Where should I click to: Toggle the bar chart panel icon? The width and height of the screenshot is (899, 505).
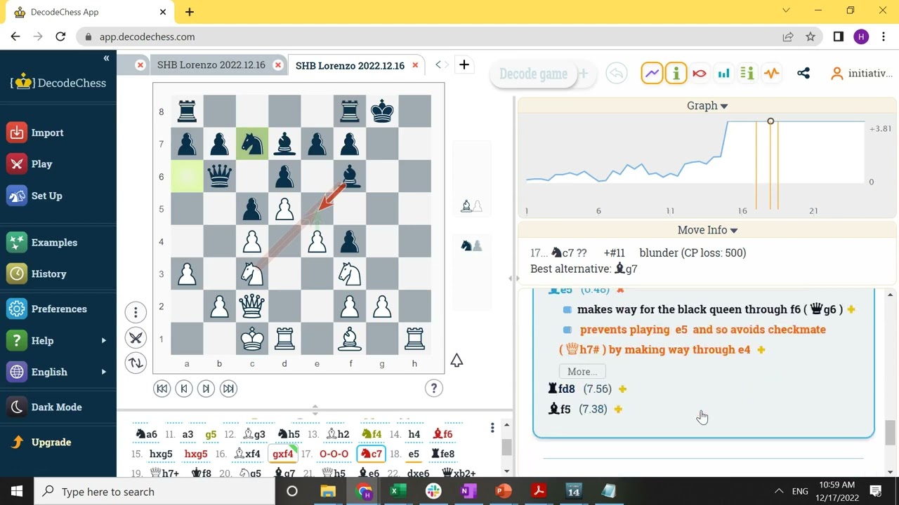point(723,74)
